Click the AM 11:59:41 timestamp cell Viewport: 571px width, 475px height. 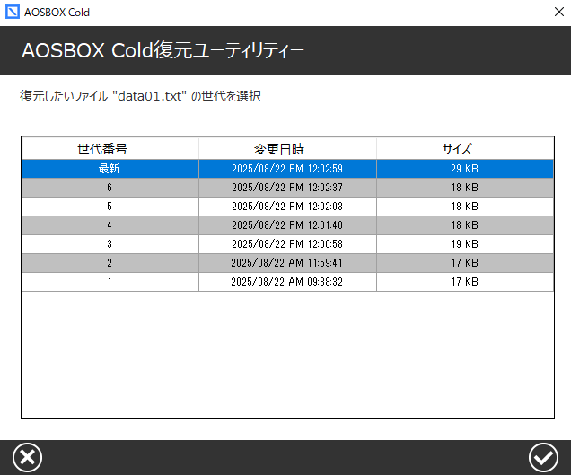coord(286,263)
